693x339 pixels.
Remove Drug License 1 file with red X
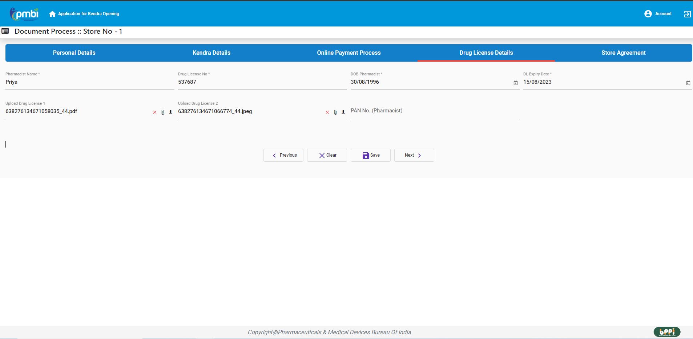[155, 112]
